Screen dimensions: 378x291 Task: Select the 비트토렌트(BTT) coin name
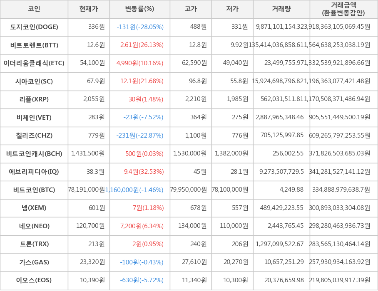click(x=34, y=45)
